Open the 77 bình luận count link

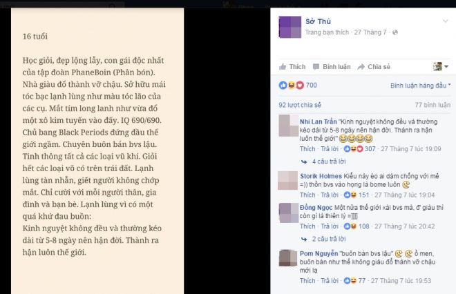coord(433,105)
